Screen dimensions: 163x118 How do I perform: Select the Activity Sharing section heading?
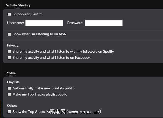pos(18,5)
